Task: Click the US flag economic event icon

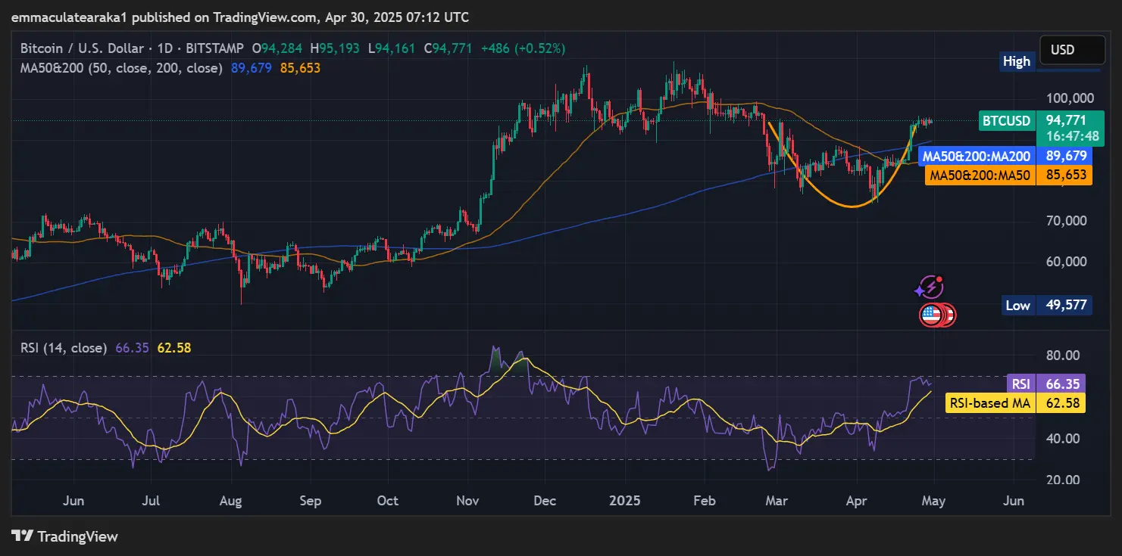Action: tap(931, 315)
